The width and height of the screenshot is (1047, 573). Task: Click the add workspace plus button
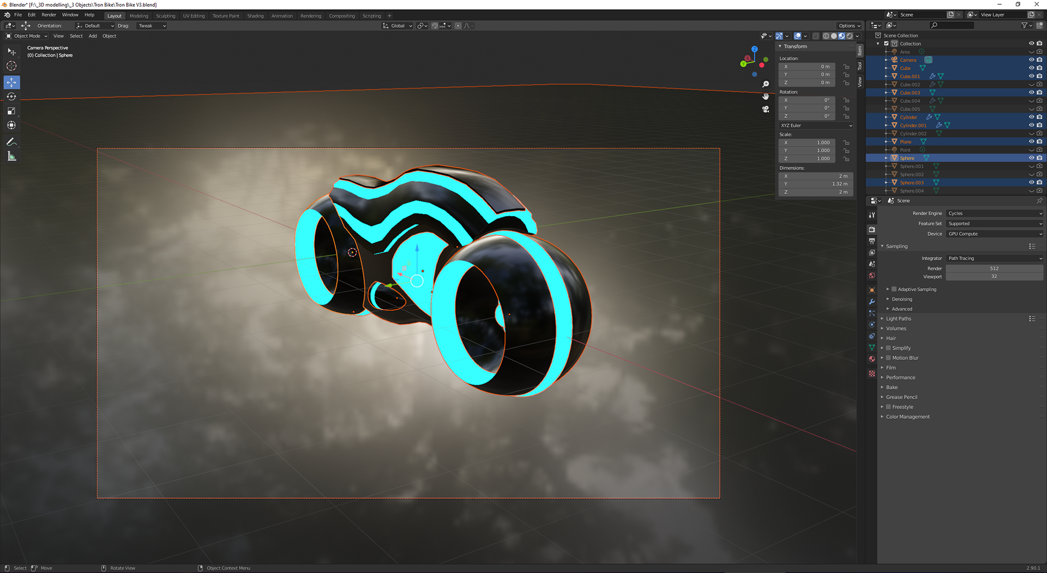389,16
